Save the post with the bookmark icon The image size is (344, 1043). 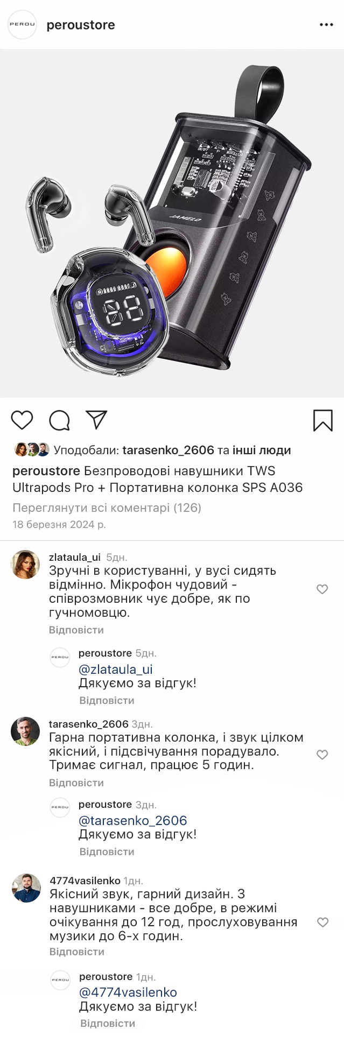pyautogui.click(x=323, y=420)
